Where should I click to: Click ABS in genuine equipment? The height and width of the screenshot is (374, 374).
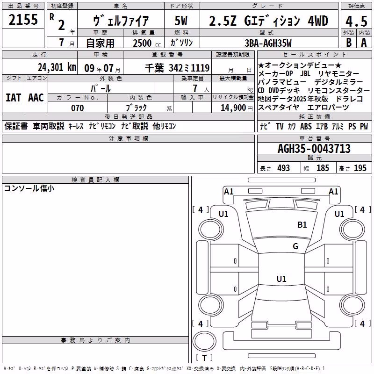[x=306, y=126]
